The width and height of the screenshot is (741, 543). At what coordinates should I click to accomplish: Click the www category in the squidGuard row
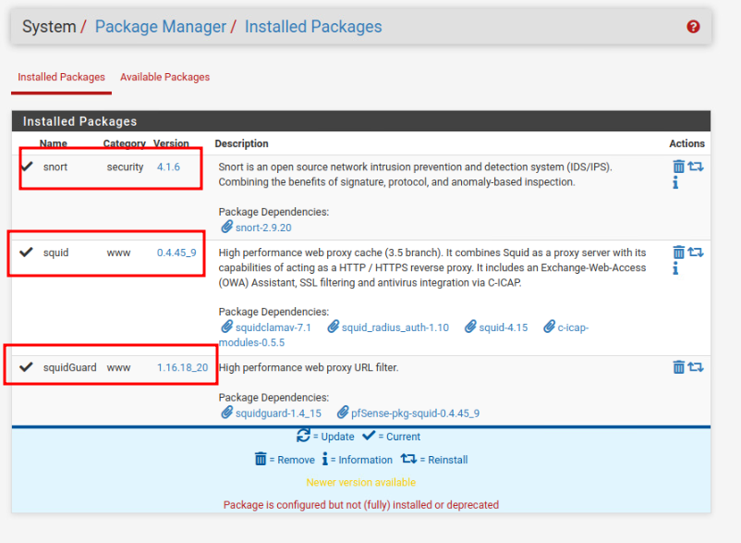click(x=118, y=367)
